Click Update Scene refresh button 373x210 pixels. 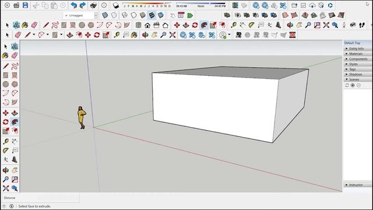tap(347, 85)
